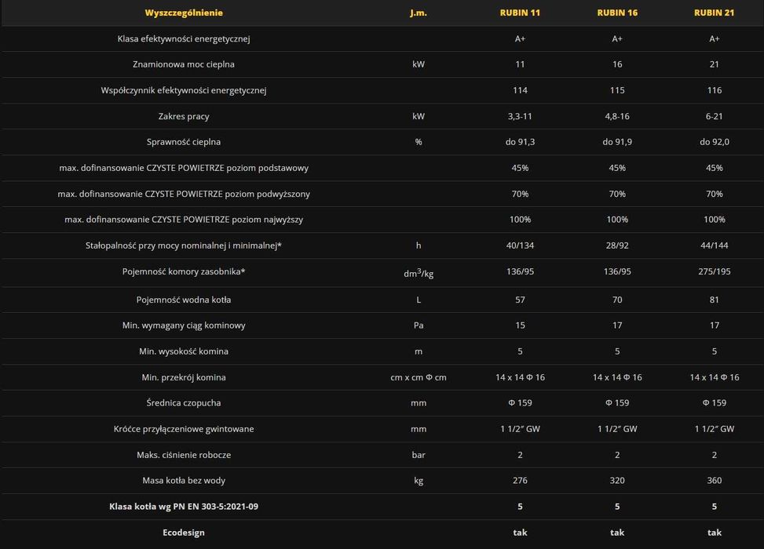Click rated power value '11' for RUBIN 11
This screenshot has width=764, height=549.
(520, 64)
